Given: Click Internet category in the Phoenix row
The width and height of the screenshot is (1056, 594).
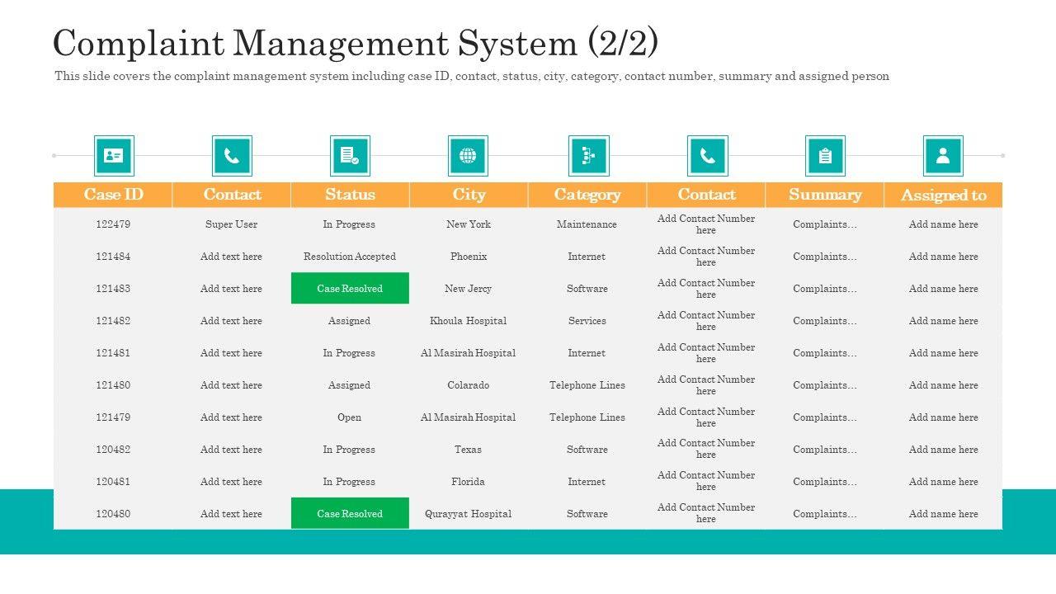Looking at the screenshot, I should [587, 257].
